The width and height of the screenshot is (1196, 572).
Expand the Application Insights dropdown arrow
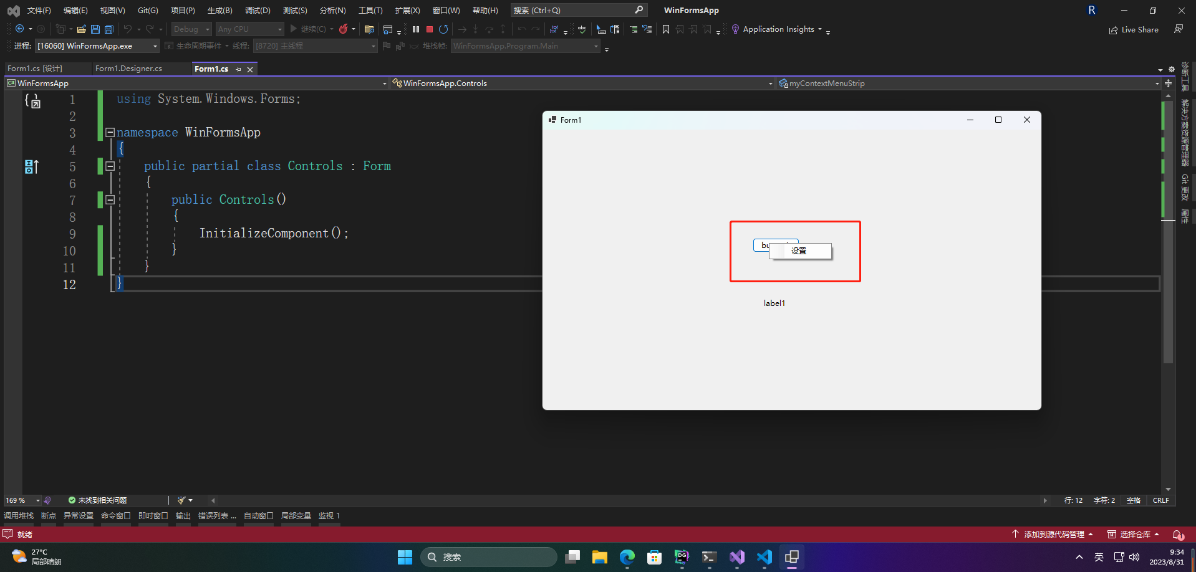pyautogui.click(x=820, y=29)
